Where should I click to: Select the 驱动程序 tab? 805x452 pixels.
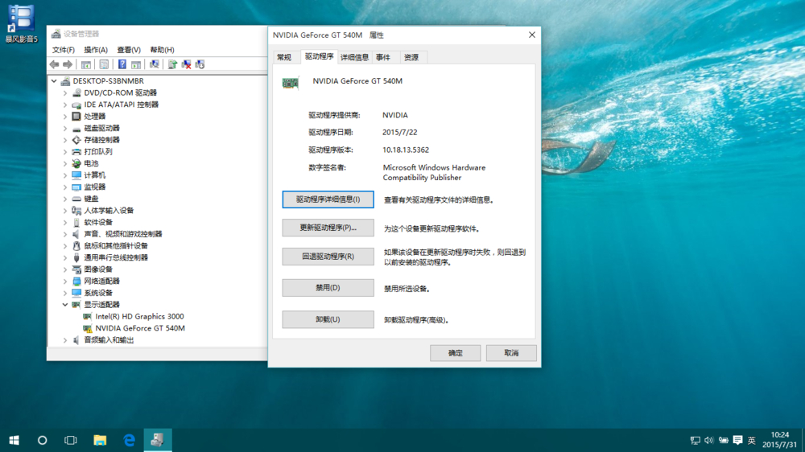pos(320,56)
